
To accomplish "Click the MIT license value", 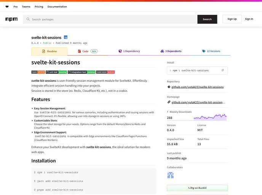I will (200, 130).
